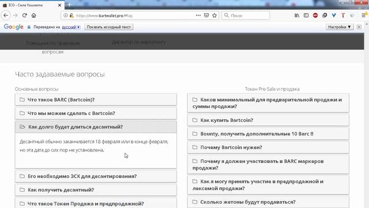
Task: Expand 'Что такое BARC (Bartcoin)?' question
Action: click(x=96, y=99)
